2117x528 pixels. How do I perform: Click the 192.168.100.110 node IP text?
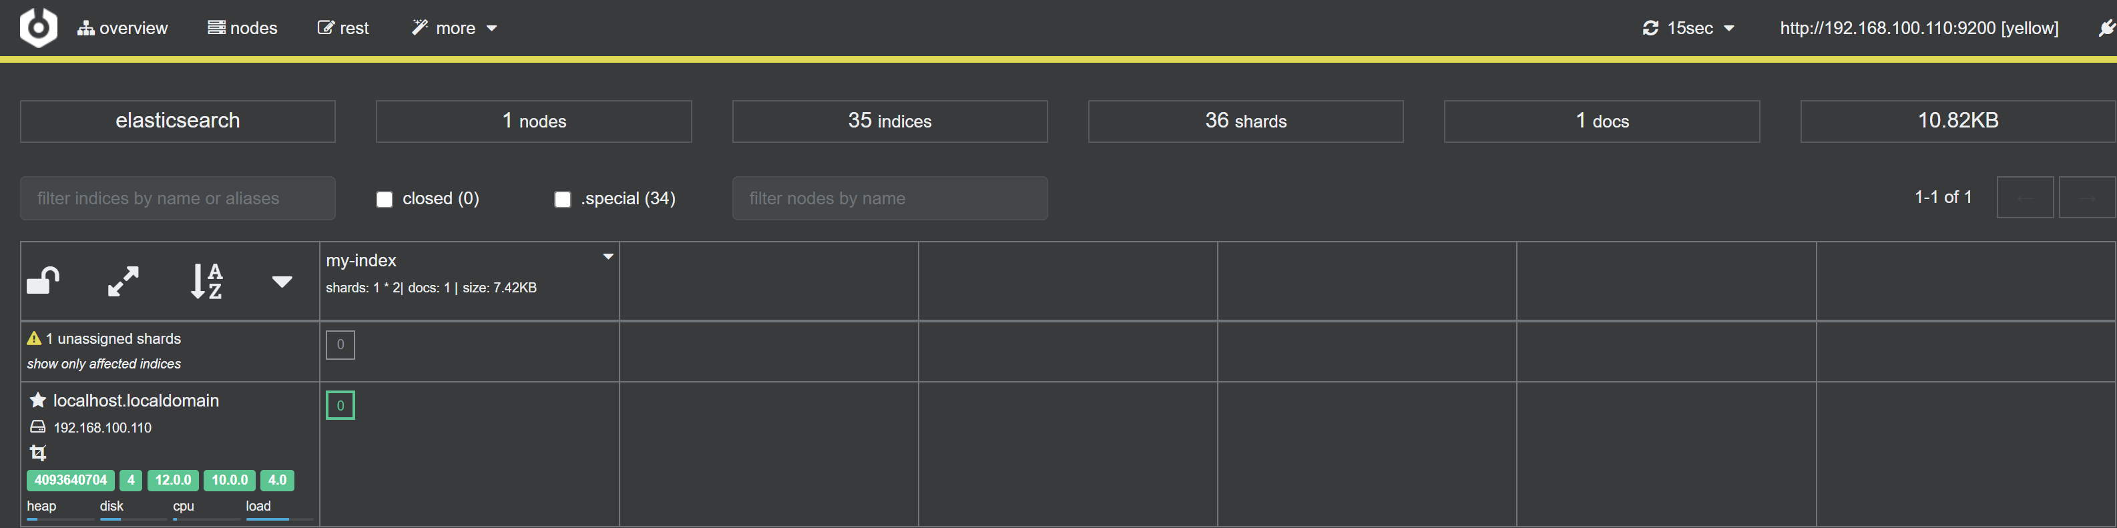tap(102, 428)
